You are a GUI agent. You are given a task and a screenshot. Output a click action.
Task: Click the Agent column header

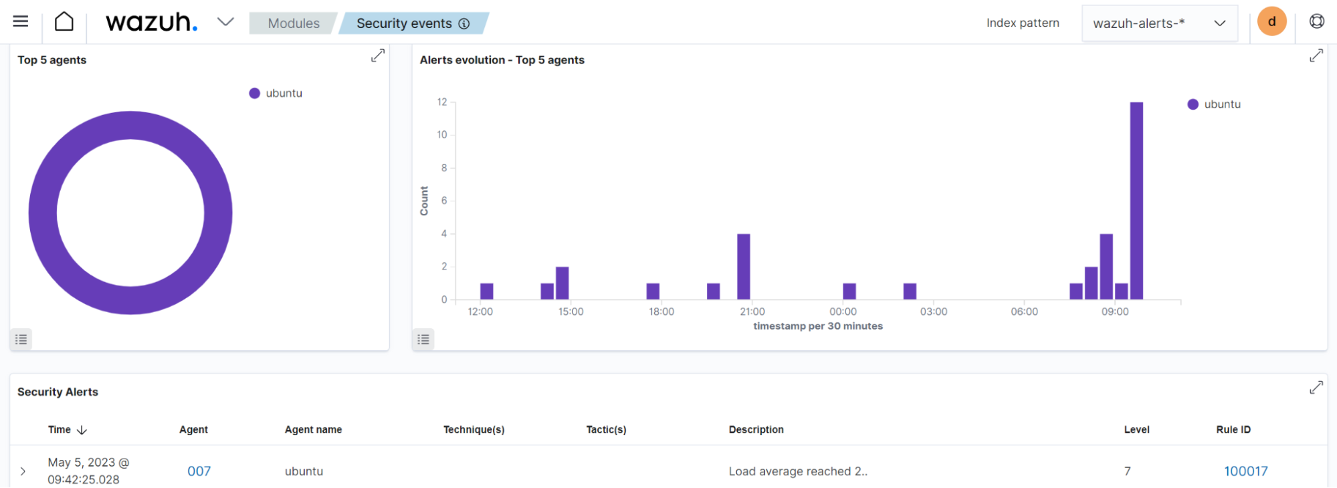coord(193,430)
